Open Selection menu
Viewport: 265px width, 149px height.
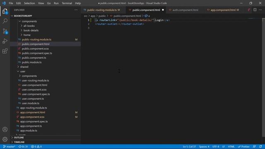click(x=29, y=3)
